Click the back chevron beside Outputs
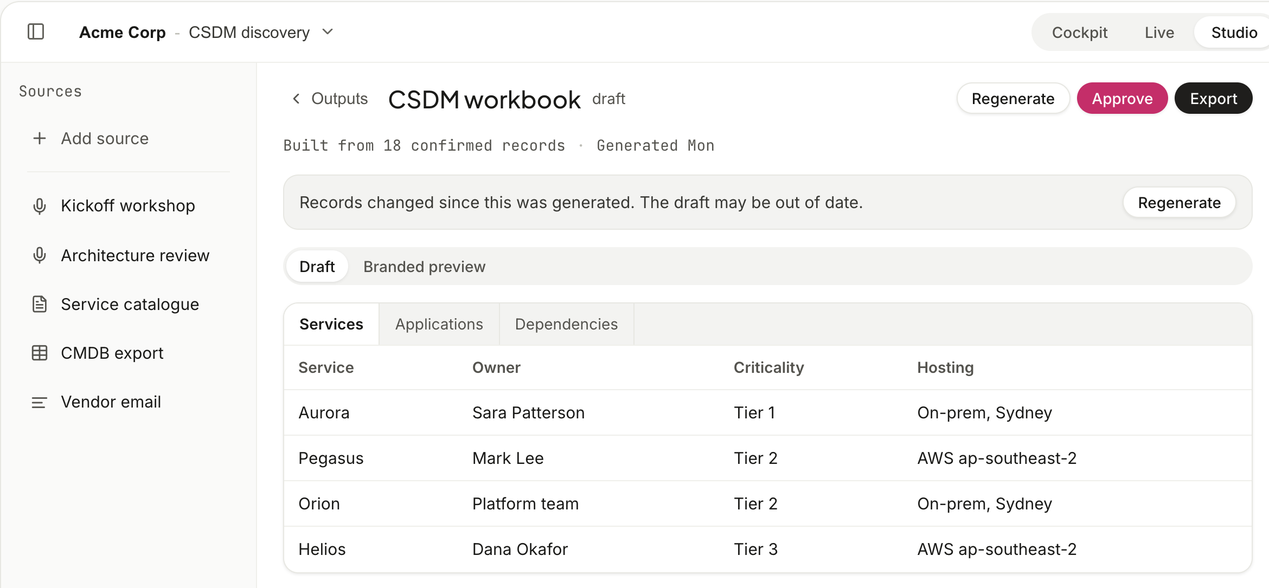1269x588 pixels. point(296,99)
